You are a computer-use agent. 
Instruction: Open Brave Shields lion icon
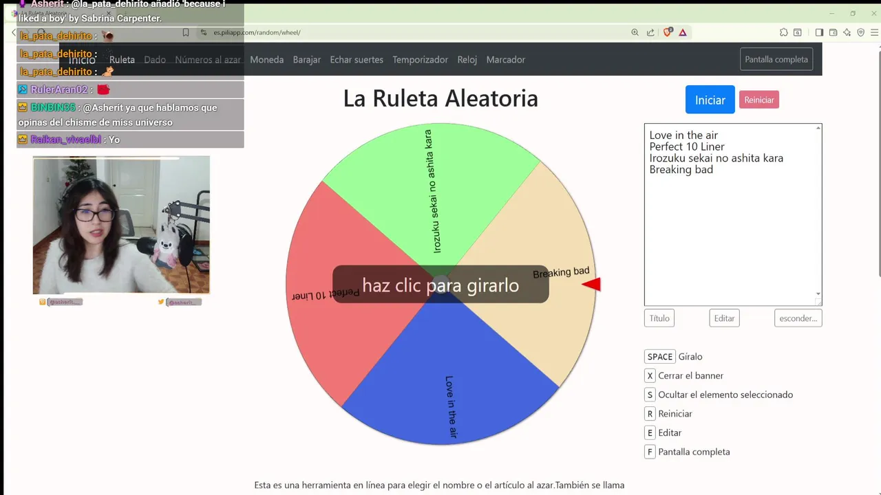668,32
